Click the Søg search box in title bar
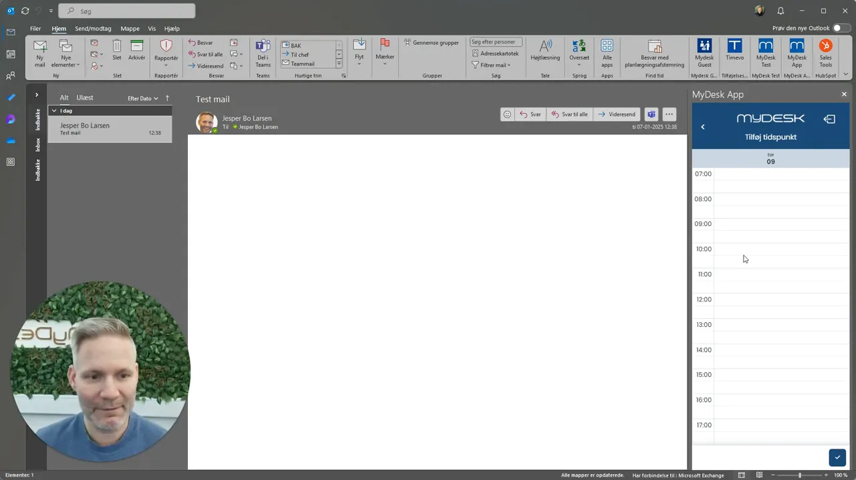The image size is (856, 480). tap(127, 11)
